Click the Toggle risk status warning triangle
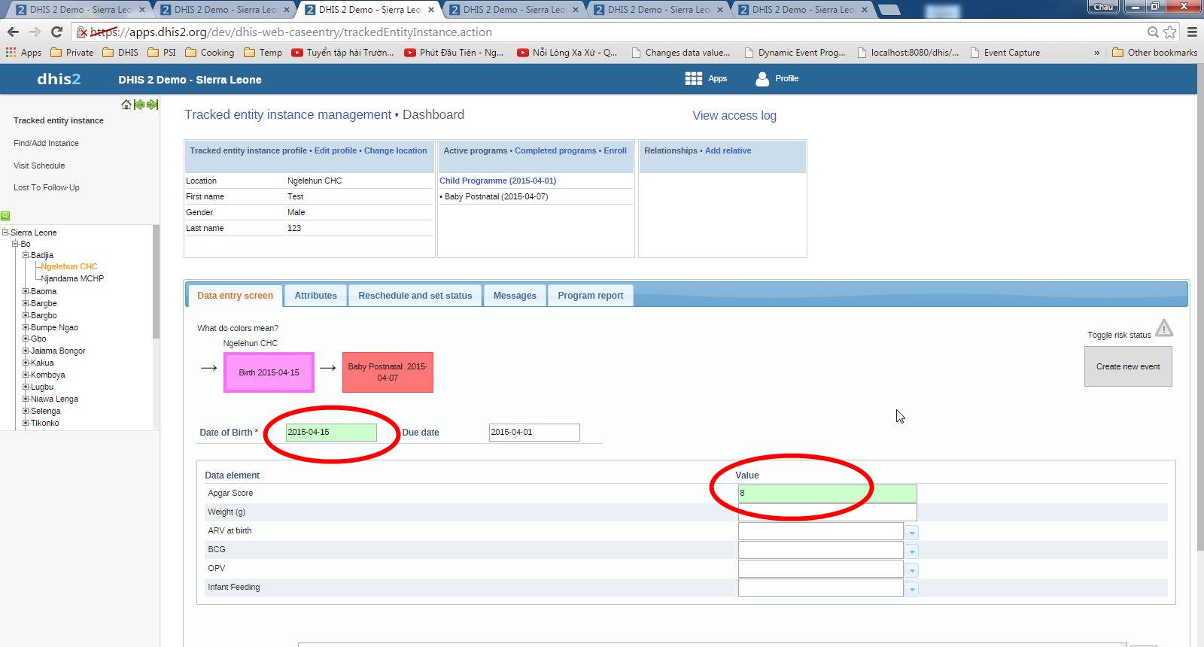 pyautogui.click(x=1163, y=328)
